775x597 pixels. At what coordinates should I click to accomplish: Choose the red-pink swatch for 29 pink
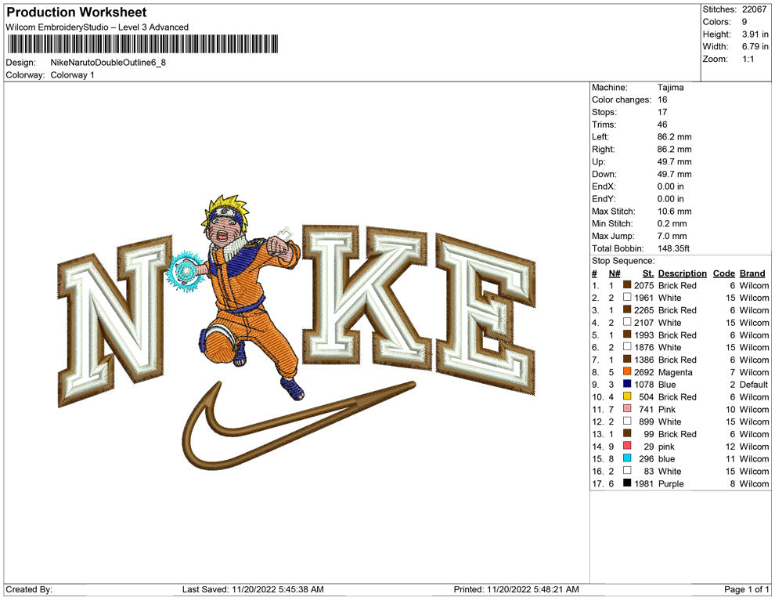627,446
